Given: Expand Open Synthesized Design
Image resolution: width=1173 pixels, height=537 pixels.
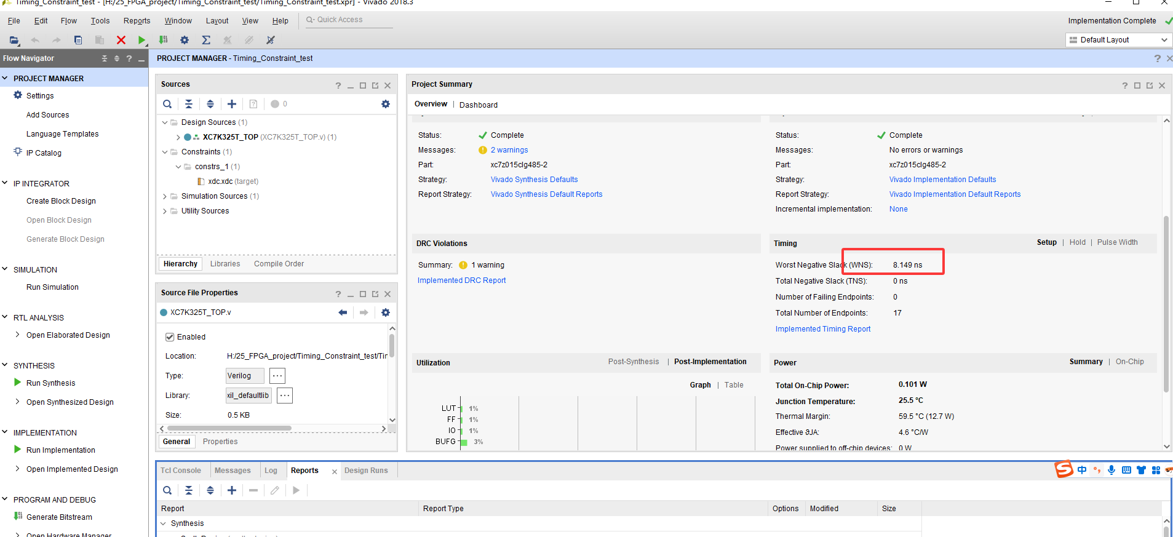Looking at the screenshot, I should pyautogui.click(x=17, y=402).
